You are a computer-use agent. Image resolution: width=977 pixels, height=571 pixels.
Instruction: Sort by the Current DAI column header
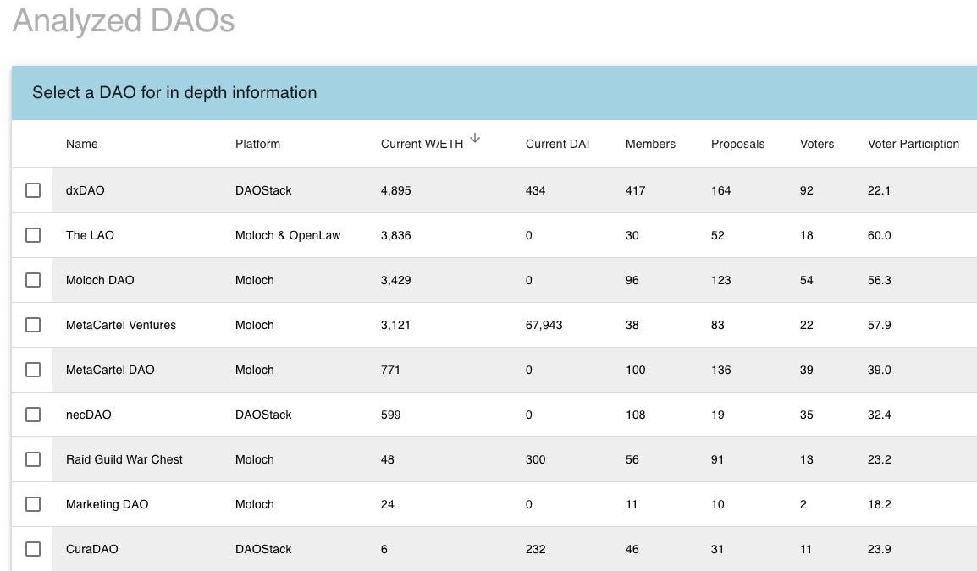point(557,144)
